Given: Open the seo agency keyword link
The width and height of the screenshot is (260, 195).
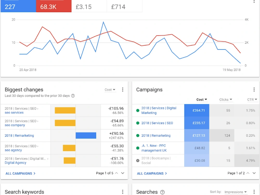Looking at the screenshot, I should [13, 150].
